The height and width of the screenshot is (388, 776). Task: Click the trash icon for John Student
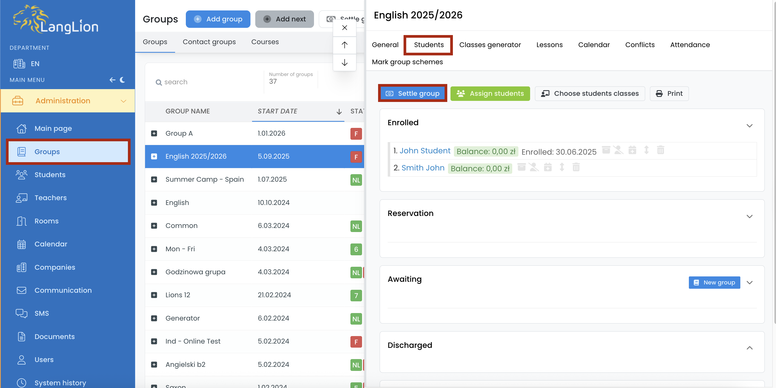point(660,150)
